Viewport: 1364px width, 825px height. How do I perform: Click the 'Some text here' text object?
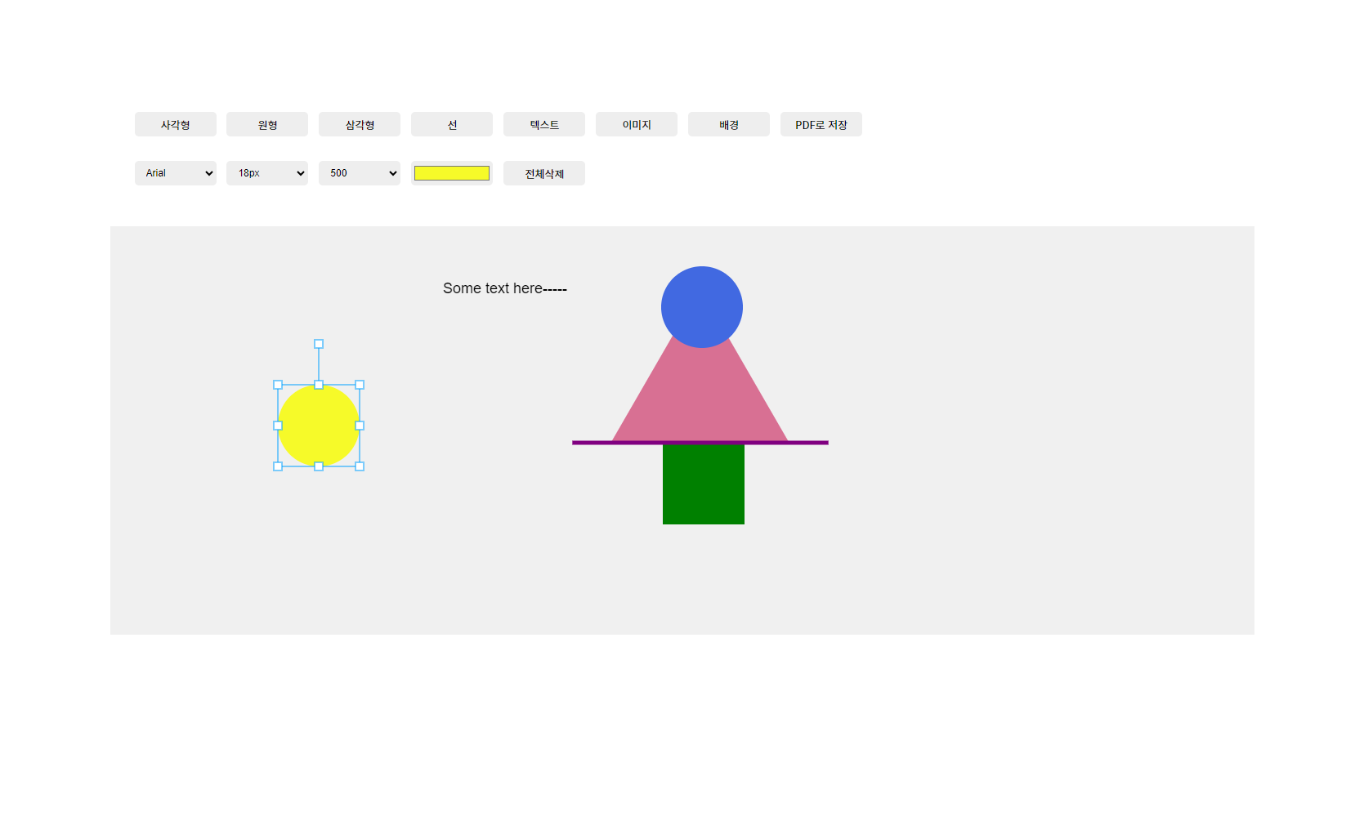pos(504,288)
